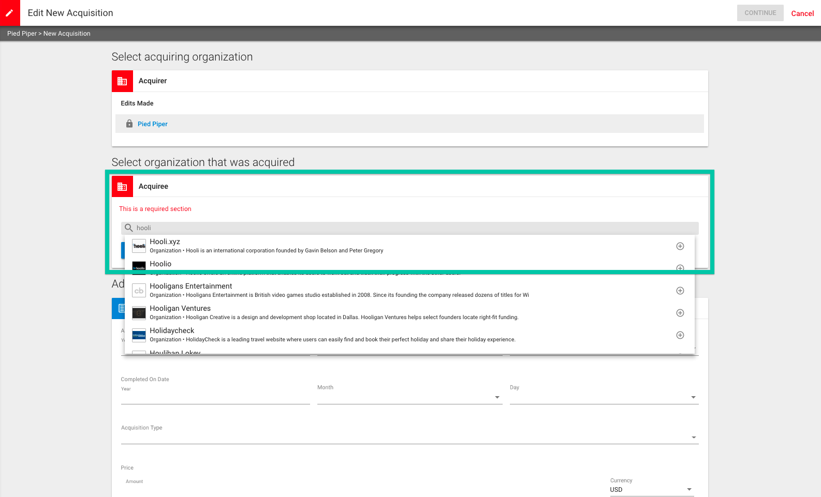Open the Completed On Date Day dropdown

[604, 397]
